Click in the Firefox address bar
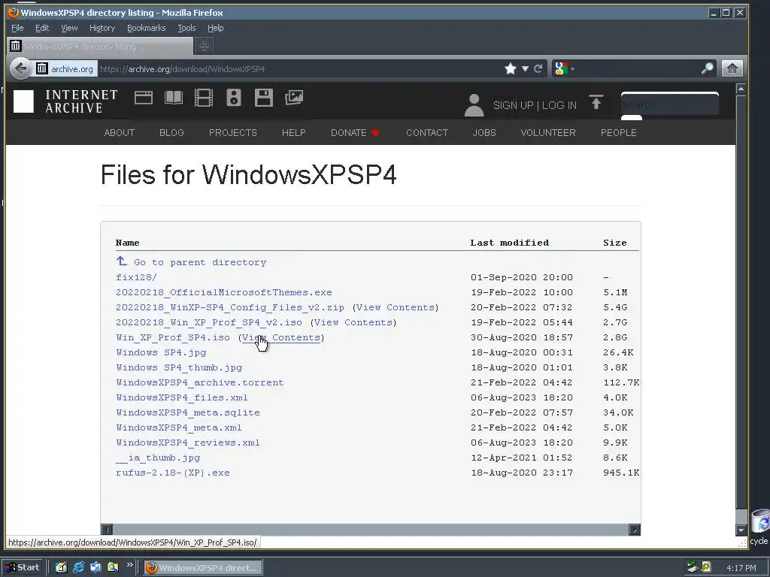Viewport: 770px width, 577px height. click(299, 68)
